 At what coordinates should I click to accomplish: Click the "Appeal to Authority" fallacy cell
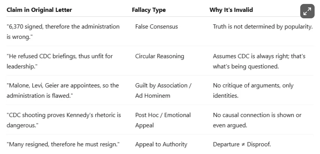tap(161, 145)
